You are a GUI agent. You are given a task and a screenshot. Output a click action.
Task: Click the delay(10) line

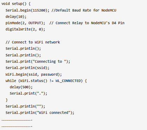pyautogui.click(x=16, y=16)
